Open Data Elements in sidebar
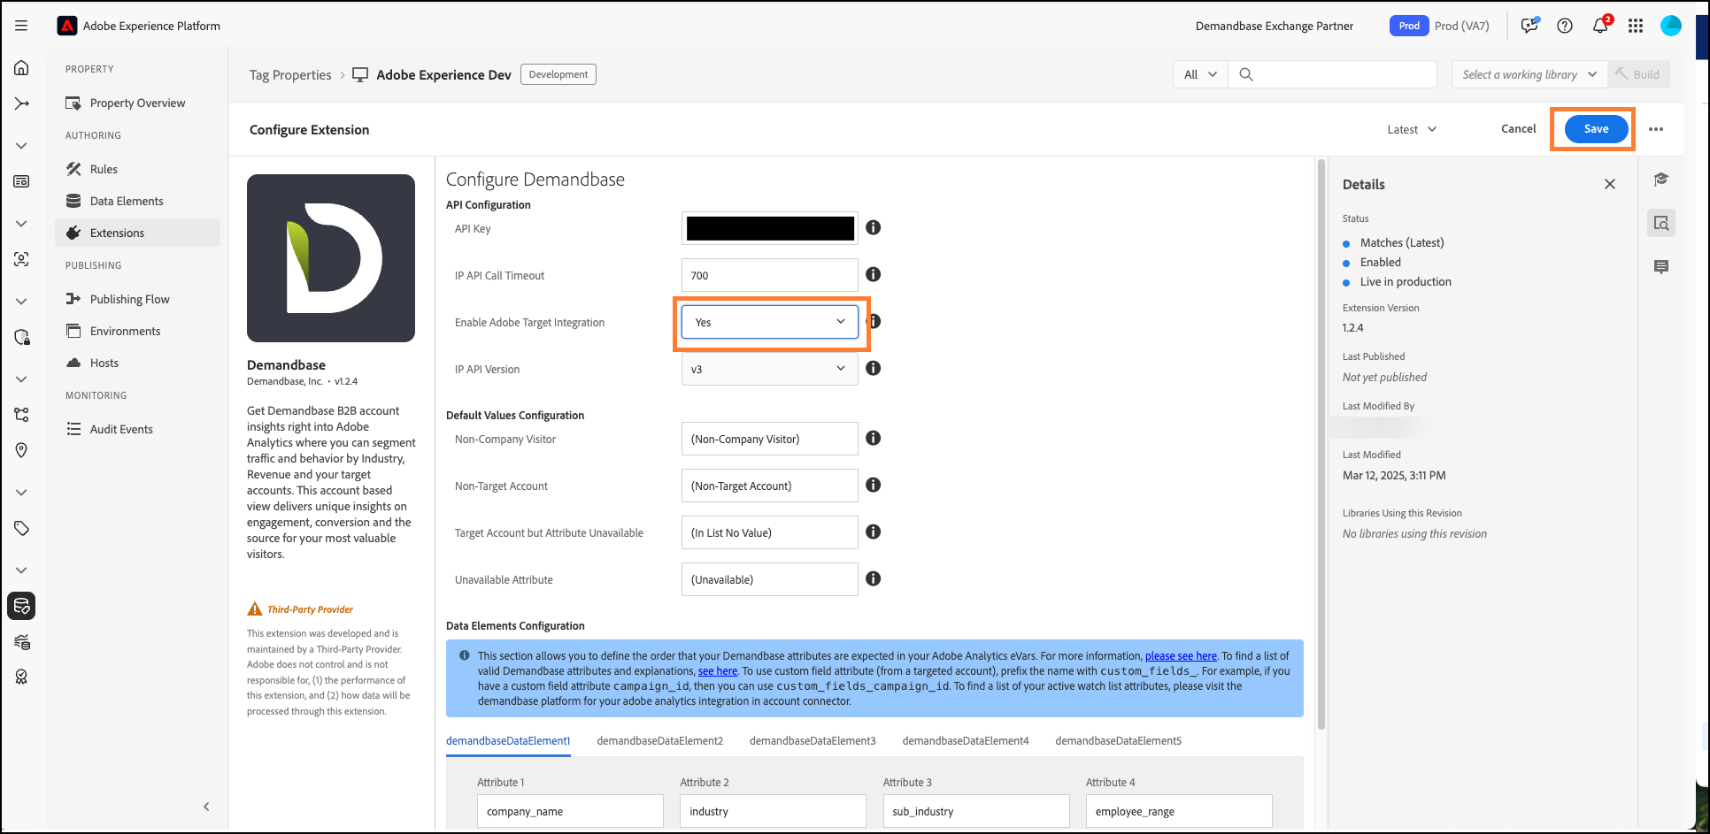Image resolution: width=1710 pixels, height=834 pixels. point(127,201)
